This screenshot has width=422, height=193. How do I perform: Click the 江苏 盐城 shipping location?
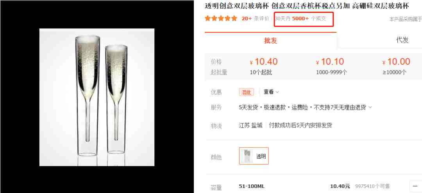click(x=250, y=125)
